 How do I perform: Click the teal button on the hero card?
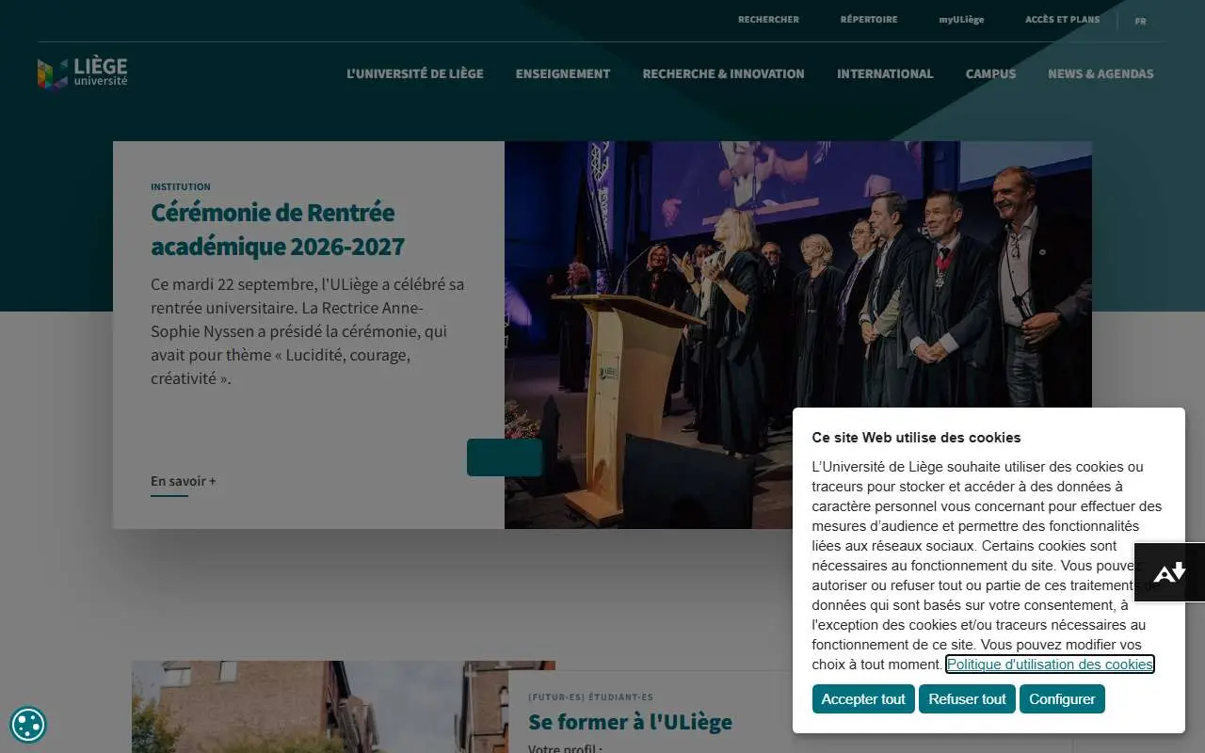click(505, 457)
